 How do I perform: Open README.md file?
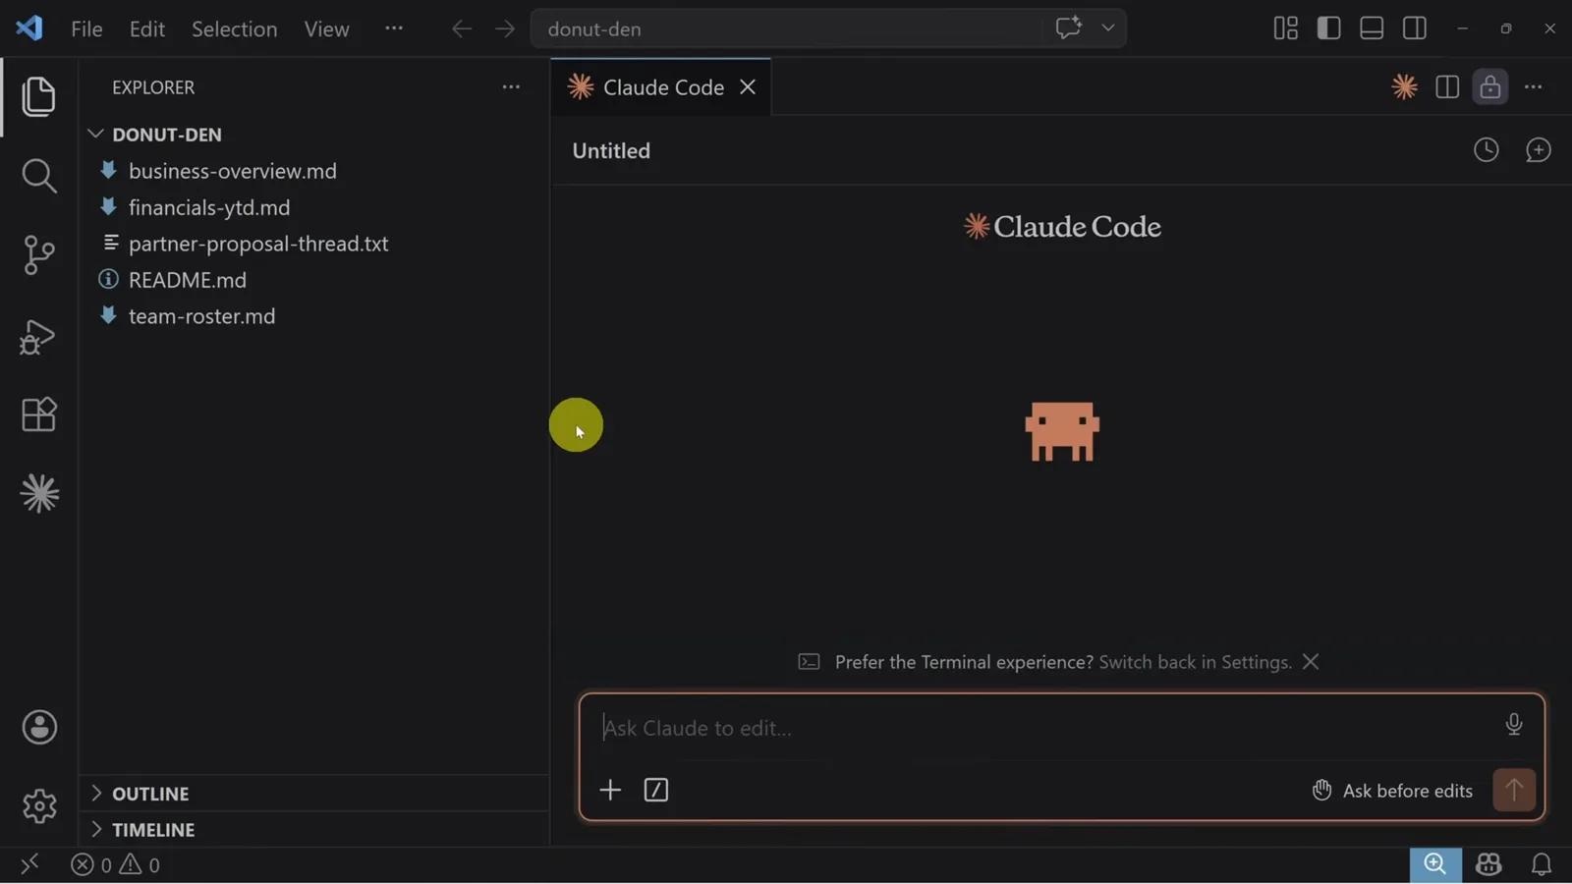coord(188,280)
